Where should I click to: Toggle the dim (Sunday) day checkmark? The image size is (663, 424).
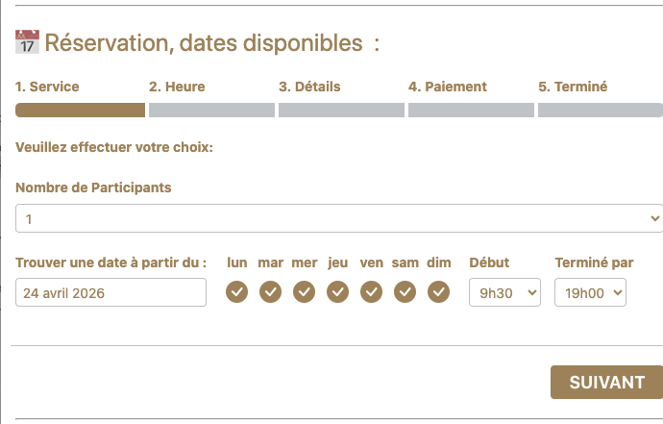click(438, 291)
